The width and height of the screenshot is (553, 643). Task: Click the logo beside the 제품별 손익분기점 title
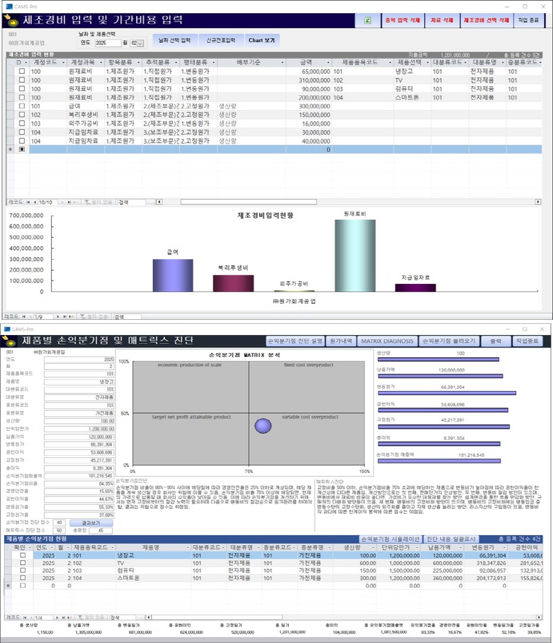(x=10, y=340)
